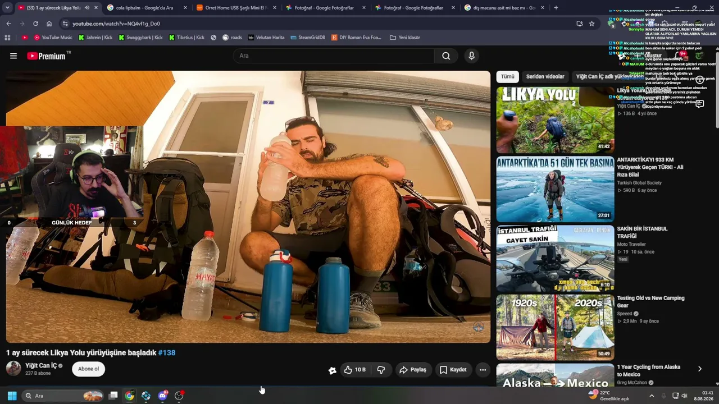Open the LIKYA YOLU recommended video thumbnail
The height and width of the screenshot is (404, 719).
(x=555, y=120)
